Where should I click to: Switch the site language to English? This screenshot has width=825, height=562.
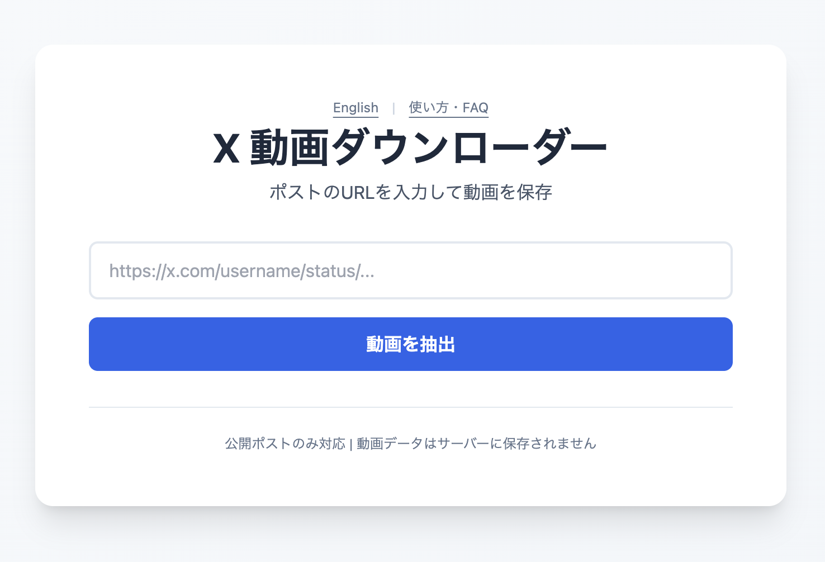[355, 108]
